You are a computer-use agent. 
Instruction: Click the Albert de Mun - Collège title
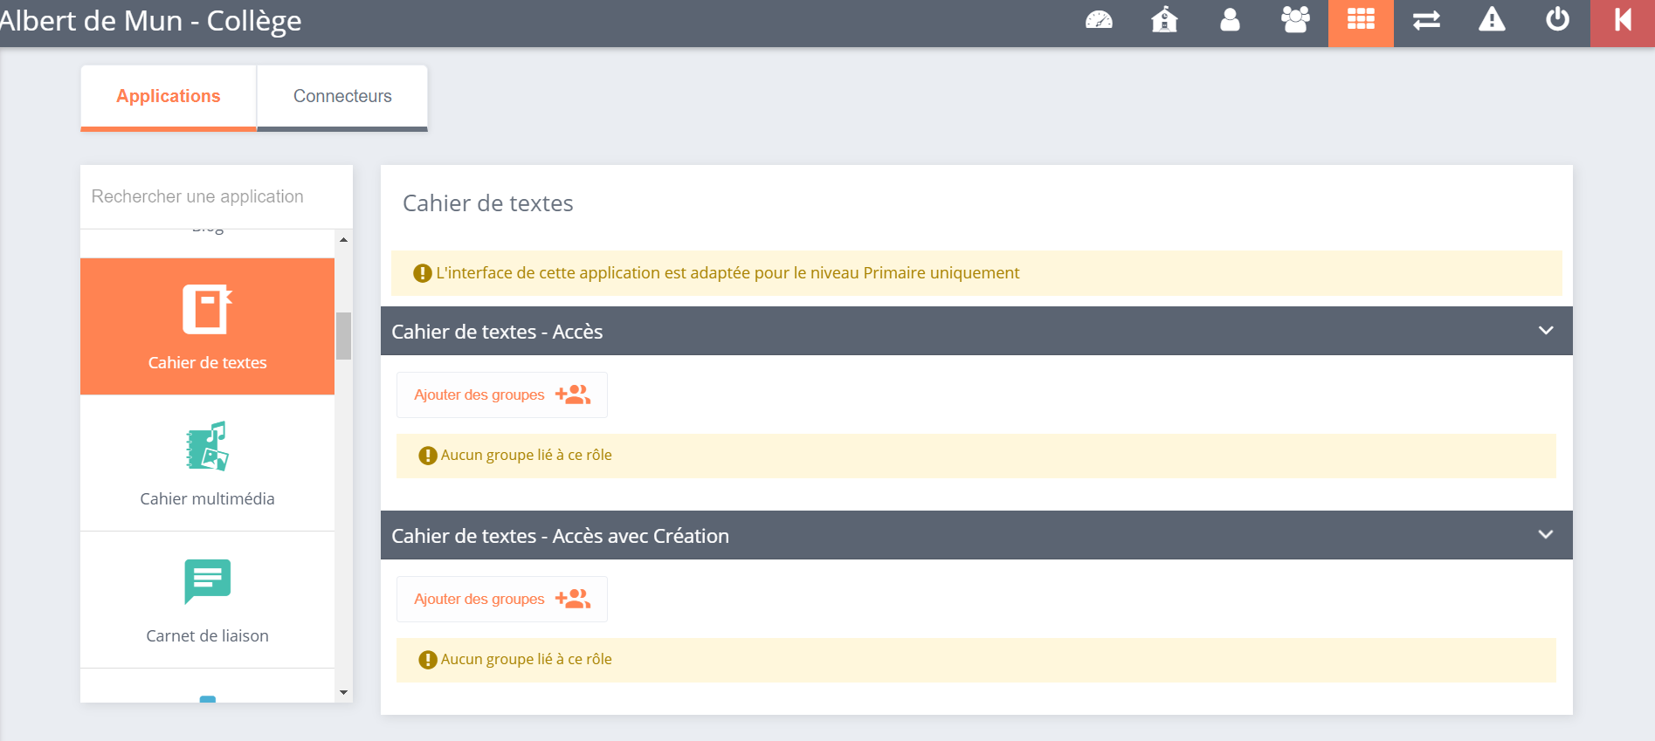[150, 21]
